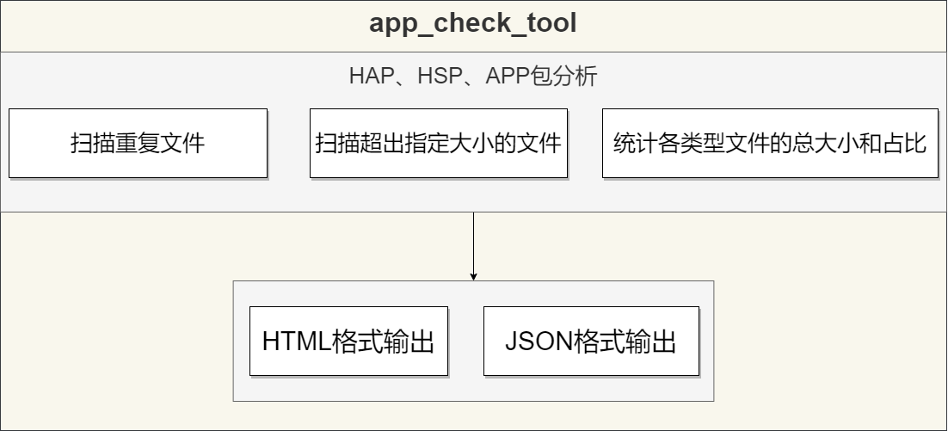
Task: Click the JSON格式输出 box
Action: pyautogui.click(x=591, y=342)
